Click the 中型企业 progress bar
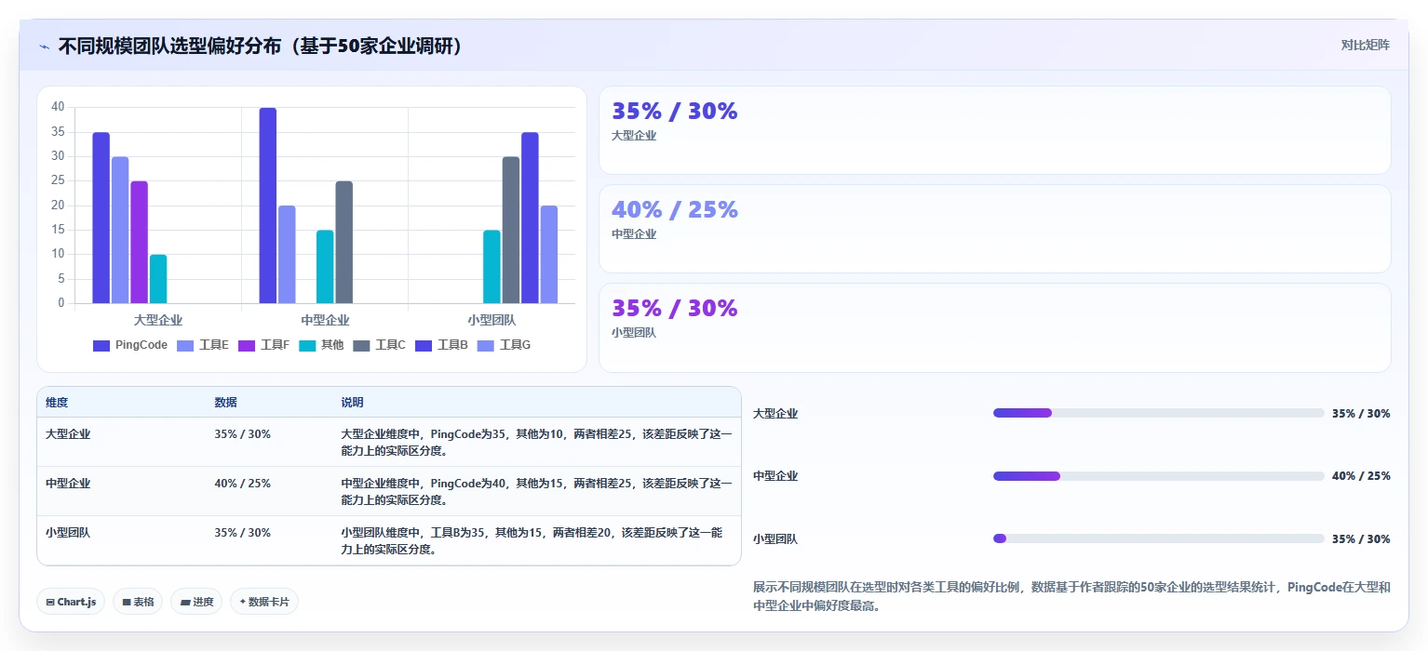This screenshot has width=1428, height=651. coord(1159,476)
